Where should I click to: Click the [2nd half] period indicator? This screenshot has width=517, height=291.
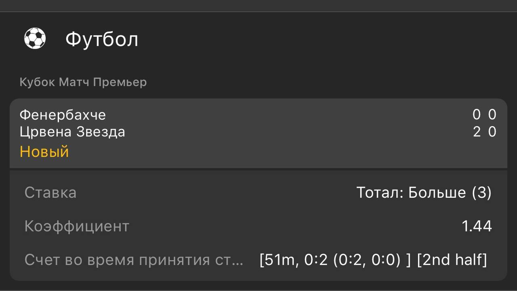452,260
